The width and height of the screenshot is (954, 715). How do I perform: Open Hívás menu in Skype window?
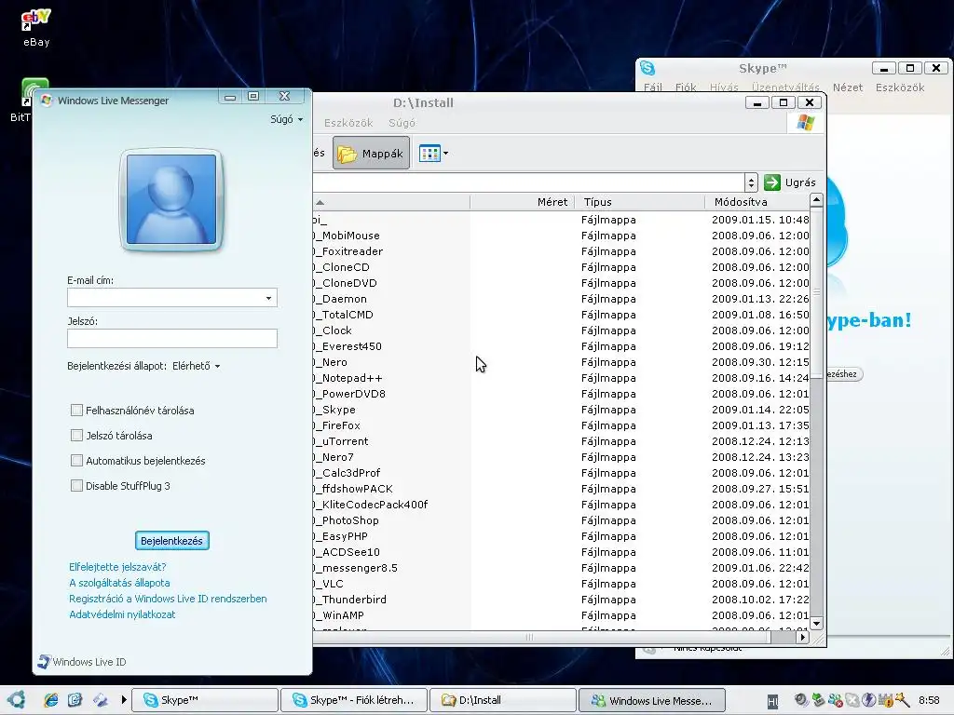tap(724, 88)
